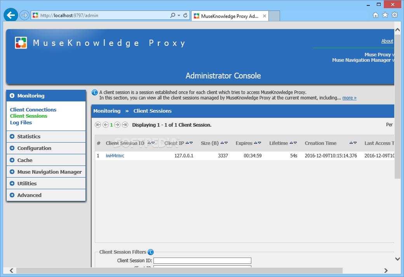Go to first page of sessions
Viewport: 404px width, 277px height.
[98, 125]
